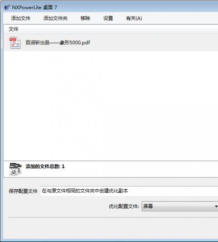Open the 设置 settings menu

(108, 18)
